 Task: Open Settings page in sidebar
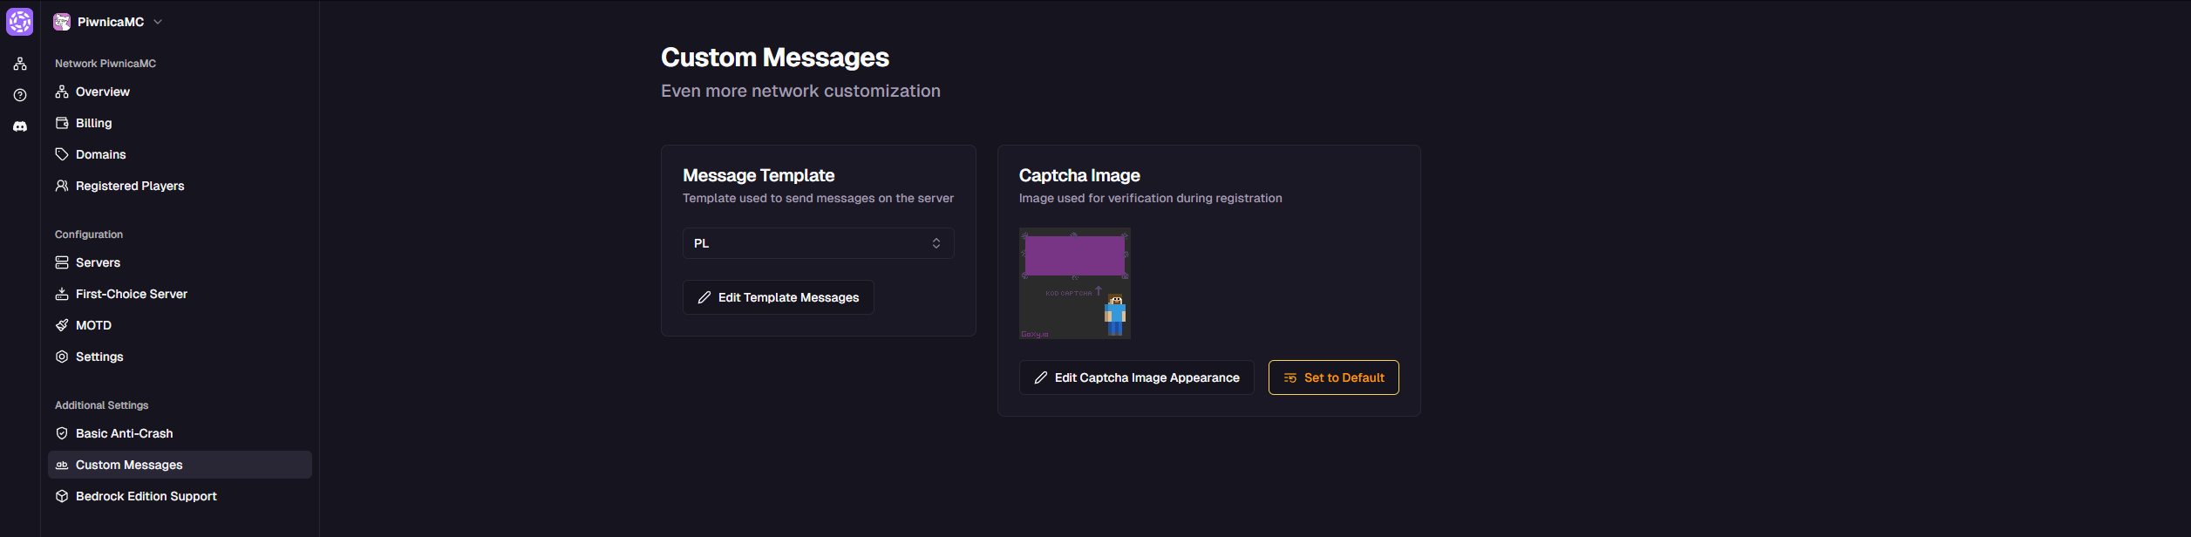tap(180, 357)
